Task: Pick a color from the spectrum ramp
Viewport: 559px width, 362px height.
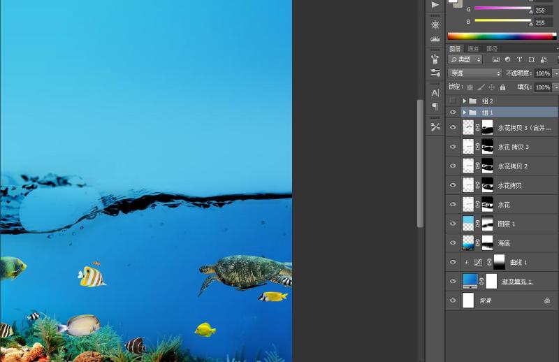Action: pos(502,36)
